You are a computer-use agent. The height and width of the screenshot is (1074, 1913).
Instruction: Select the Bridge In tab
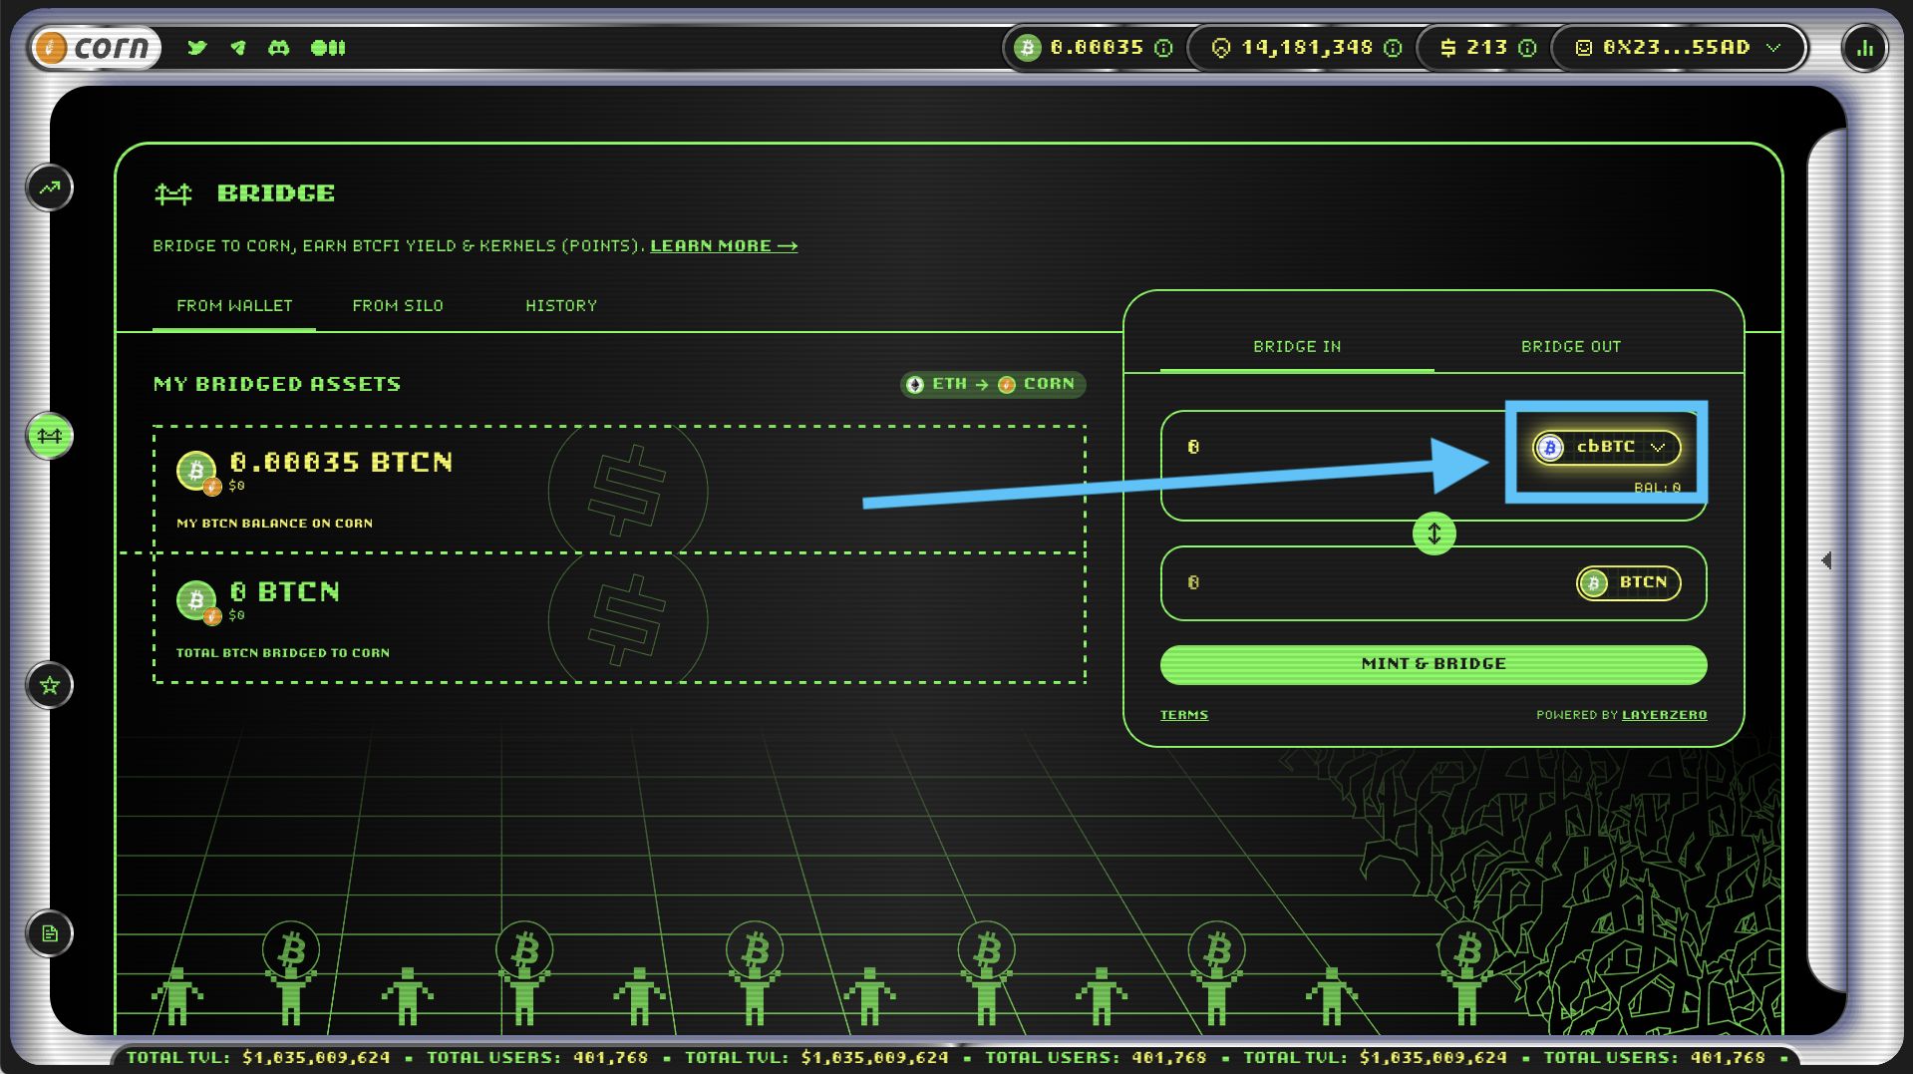tap(1297, 347)
